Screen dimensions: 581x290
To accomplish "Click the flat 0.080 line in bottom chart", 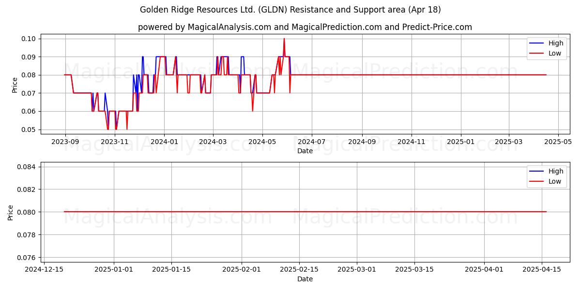I will coord(305,212).
